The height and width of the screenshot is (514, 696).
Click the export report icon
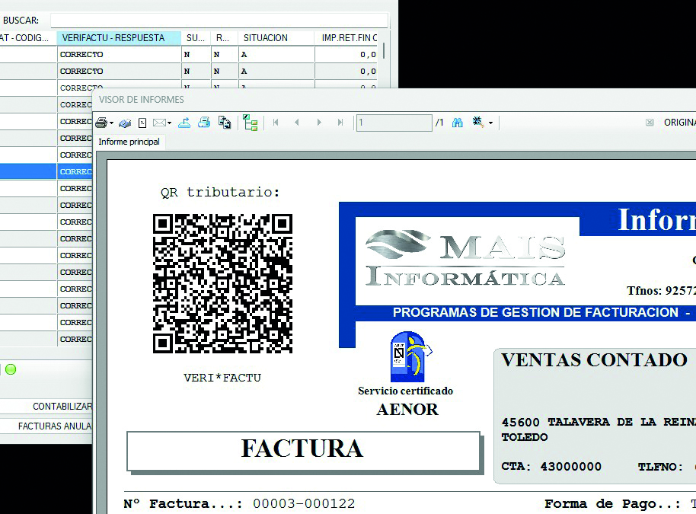[184, 123]
